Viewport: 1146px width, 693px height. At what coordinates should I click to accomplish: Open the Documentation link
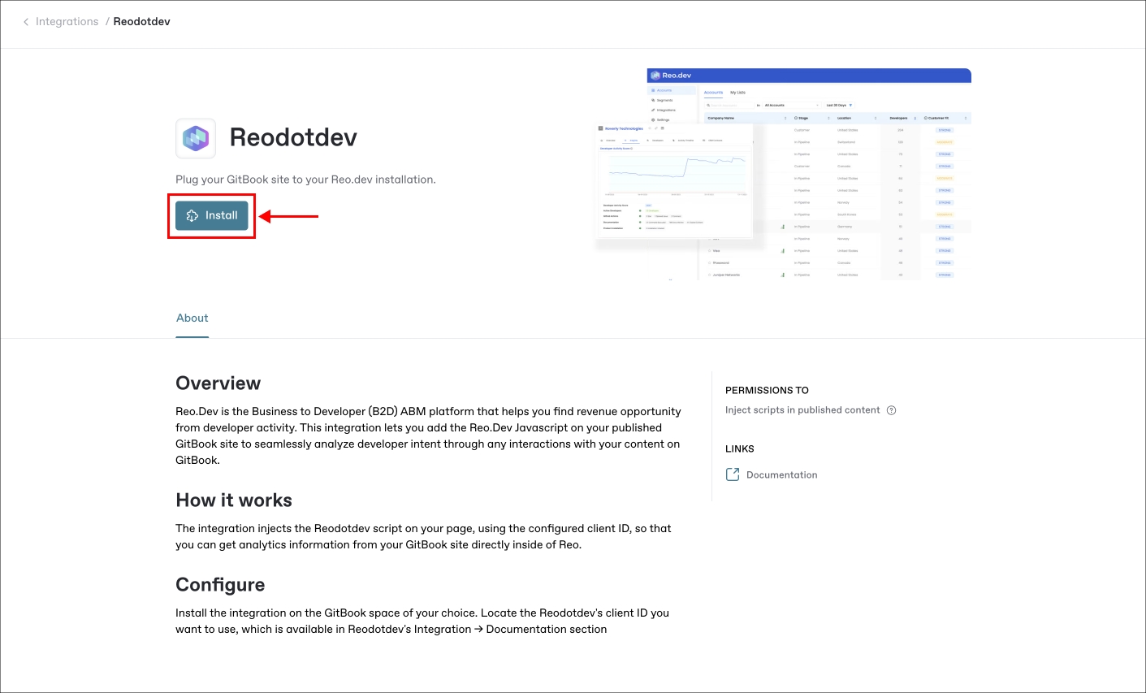[x=781, y=475]
